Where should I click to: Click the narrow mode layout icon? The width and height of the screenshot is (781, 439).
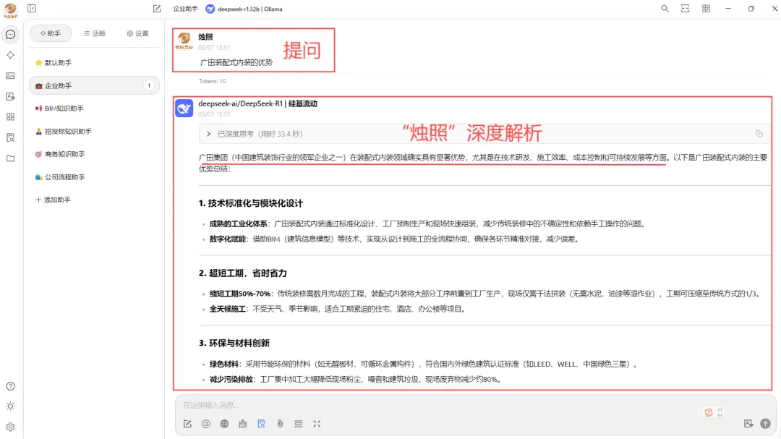tap(686, 9)
